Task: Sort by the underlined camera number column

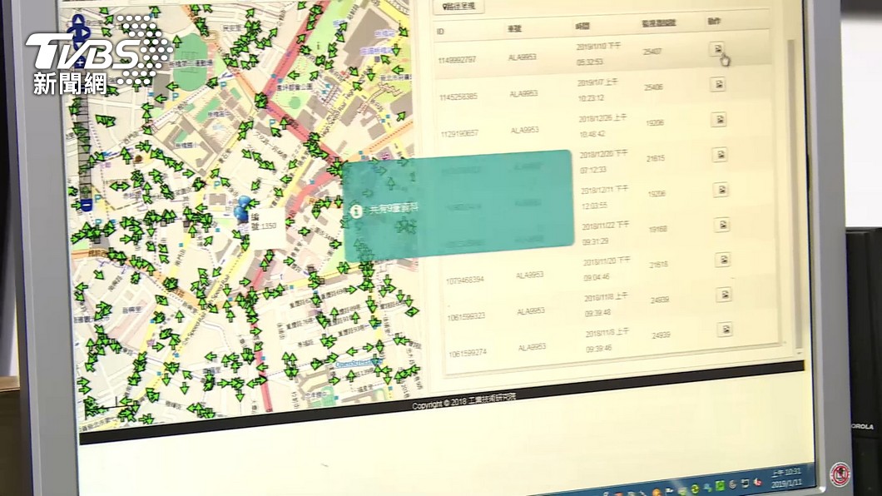Action: pos(658,23)
